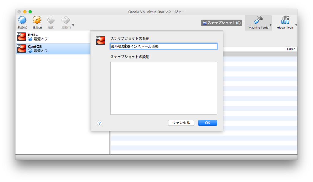
Task: Click the スナップショットの説明 label
Action: pos(130,57)
